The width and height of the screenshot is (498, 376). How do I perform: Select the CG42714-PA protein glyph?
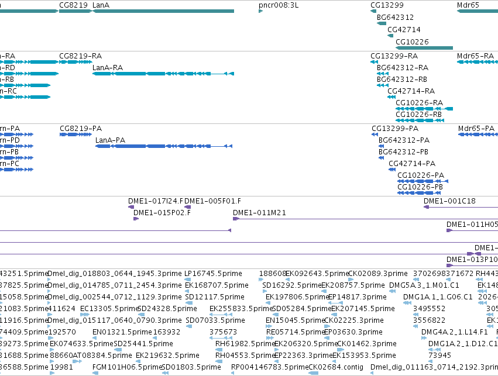pos(392,170)
